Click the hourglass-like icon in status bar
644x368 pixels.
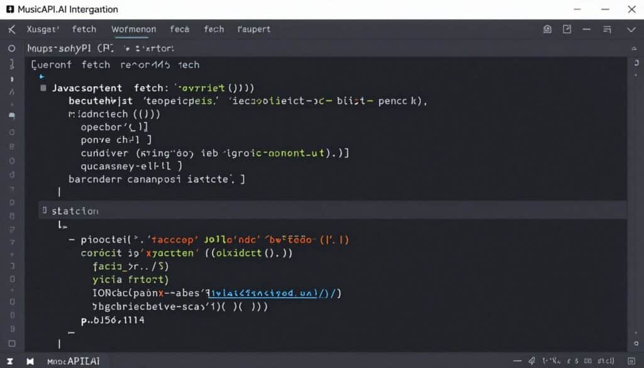point(10,362)
